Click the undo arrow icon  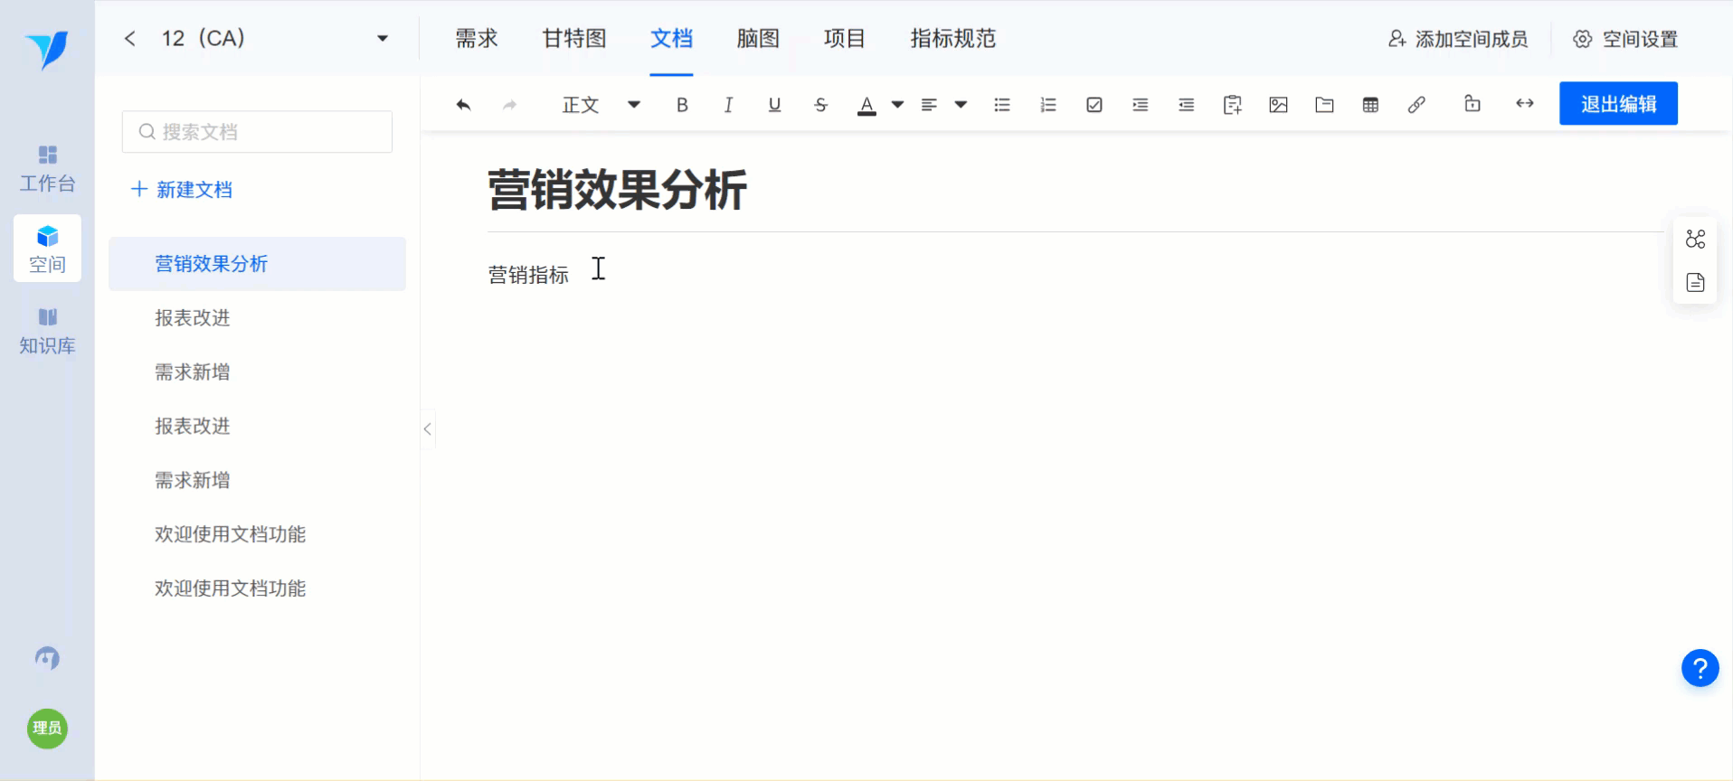(463, 105)
